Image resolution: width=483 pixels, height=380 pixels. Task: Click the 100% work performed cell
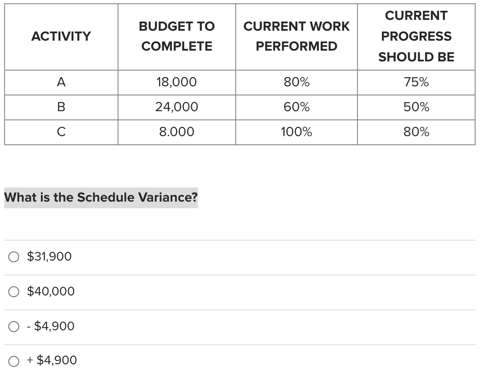(297, 132)
